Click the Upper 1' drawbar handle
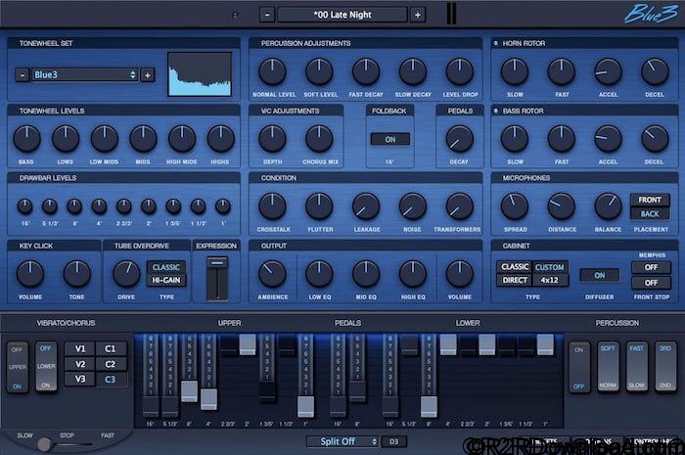 click(305, 407)
